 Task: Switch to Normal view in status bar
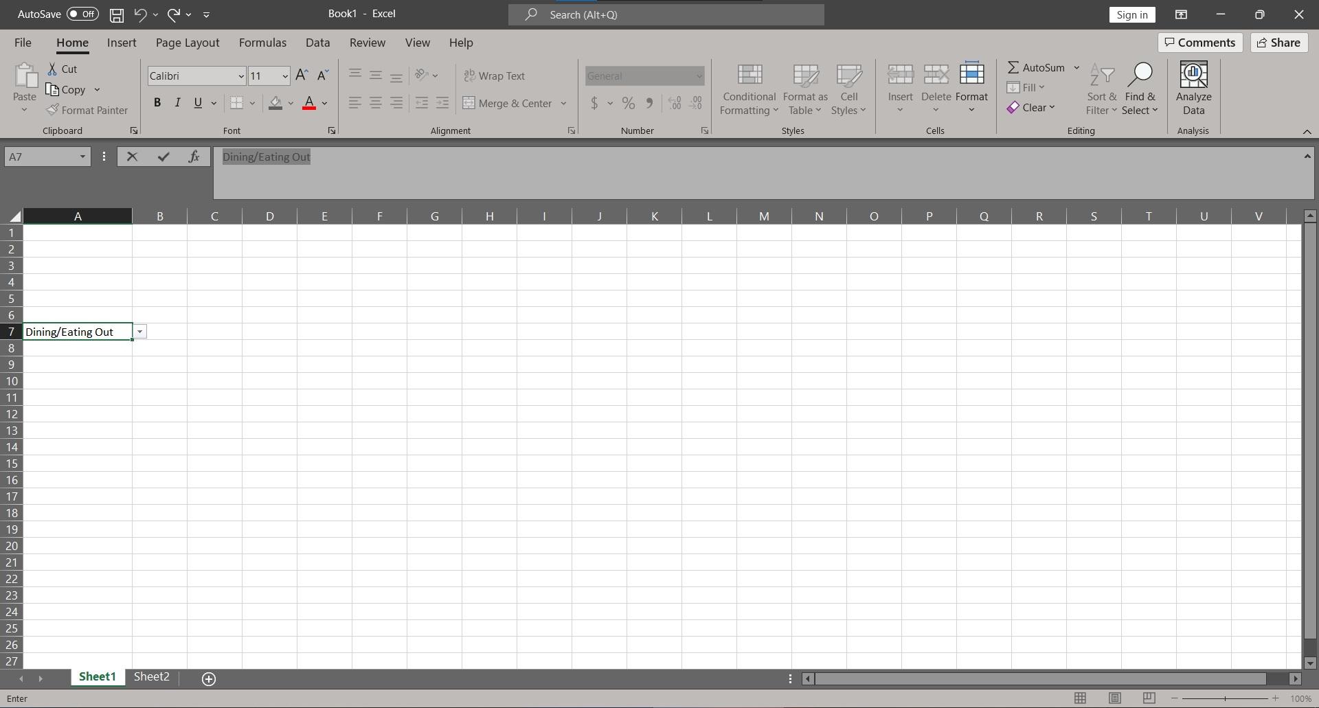coord(1080,698)
